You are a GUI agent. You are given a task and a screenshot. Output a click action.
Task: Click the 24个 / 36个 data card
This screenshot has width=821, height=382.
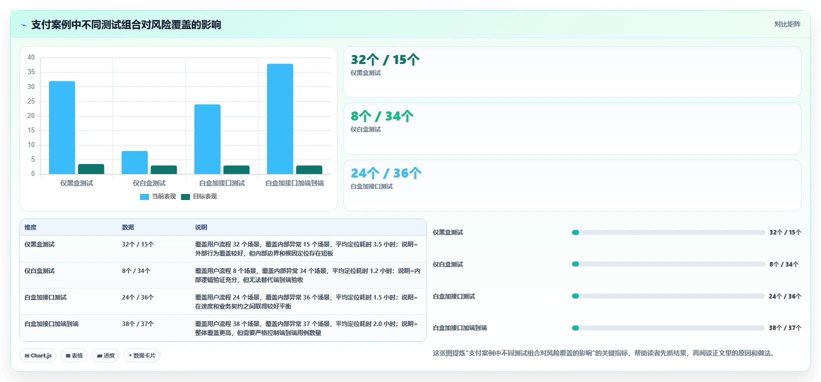click(x=572, y=185)
